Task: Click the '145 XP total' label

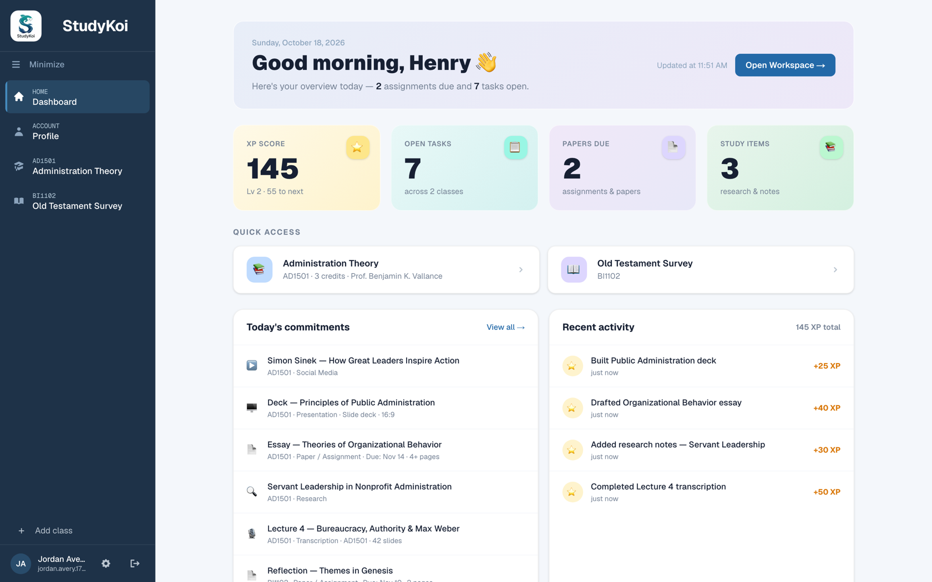Action: [818, 327]
